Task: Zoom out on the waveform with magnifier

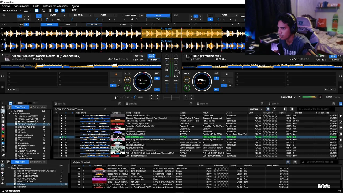Action: tap(2, 44)
